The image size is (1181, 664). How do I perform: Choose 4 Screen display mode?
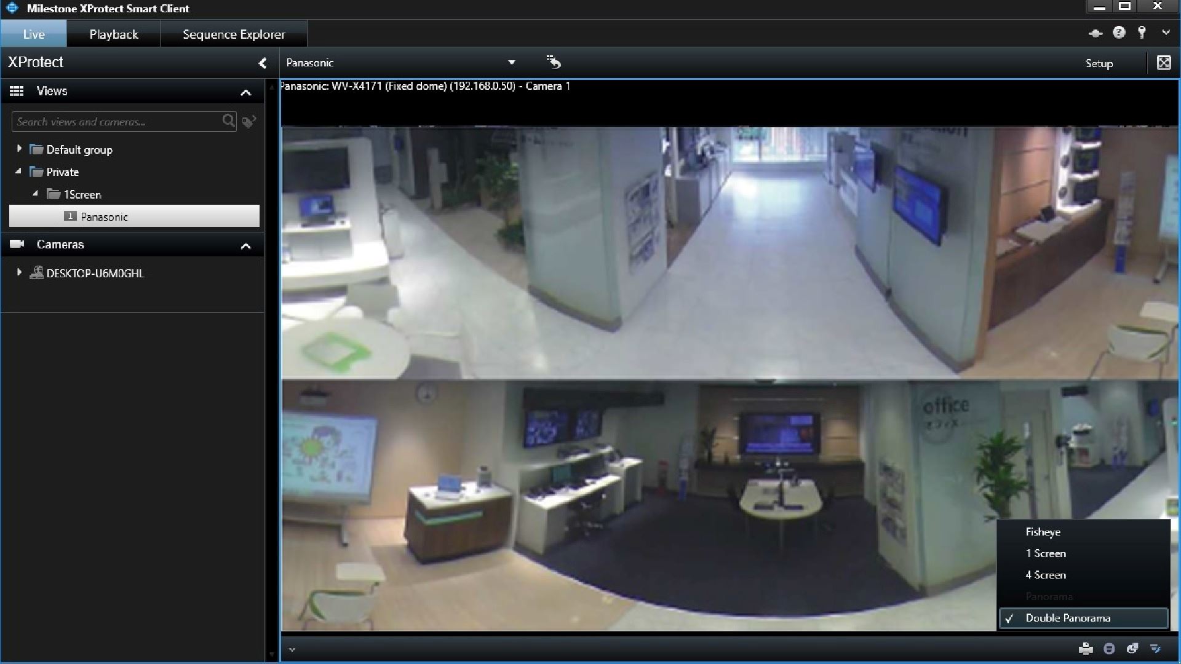tap(1046, 575)
